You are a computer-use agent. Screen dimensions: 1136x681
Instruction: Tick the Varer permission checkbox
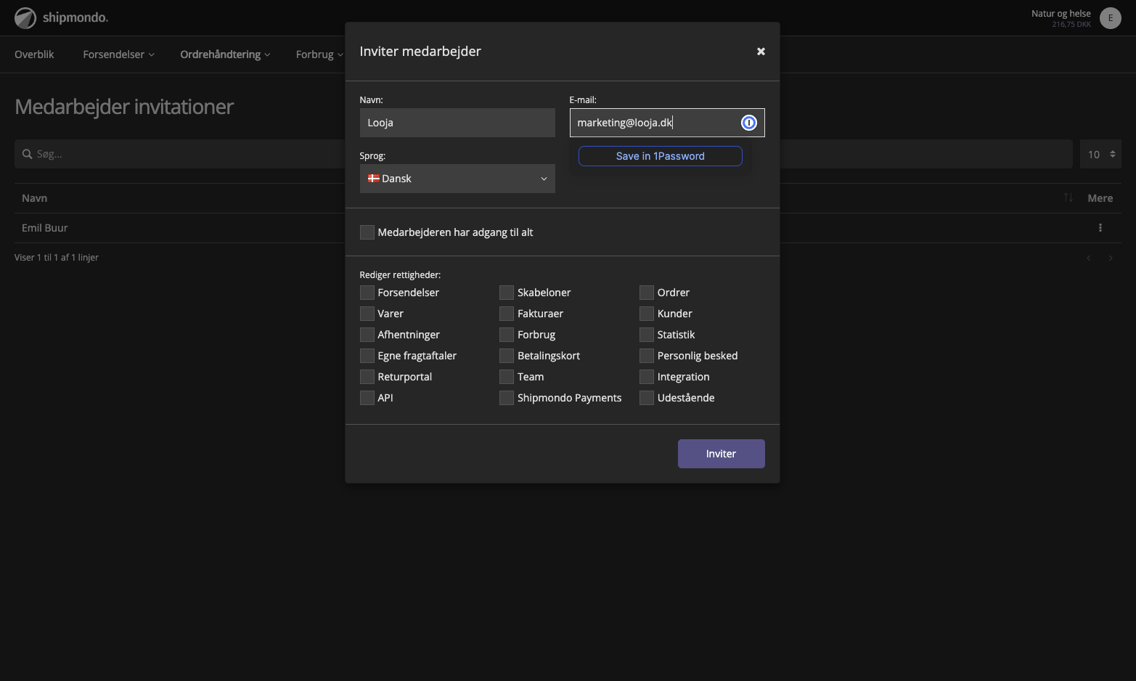(x=367, y=314)
